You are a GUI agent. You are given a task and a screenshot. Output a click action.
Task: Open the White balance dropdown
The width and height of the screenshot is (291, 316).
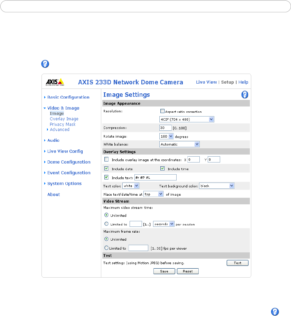click(179, 144)
